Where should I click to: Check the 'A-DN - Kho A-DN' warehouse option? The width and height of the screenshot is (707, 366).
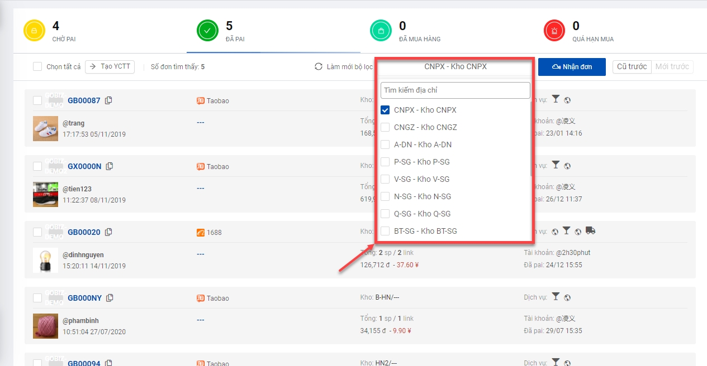(385, 145)
